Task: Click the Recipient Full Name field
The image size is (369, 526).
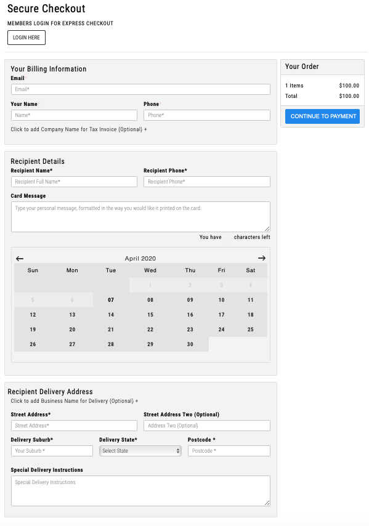Action: pos(74,182)
